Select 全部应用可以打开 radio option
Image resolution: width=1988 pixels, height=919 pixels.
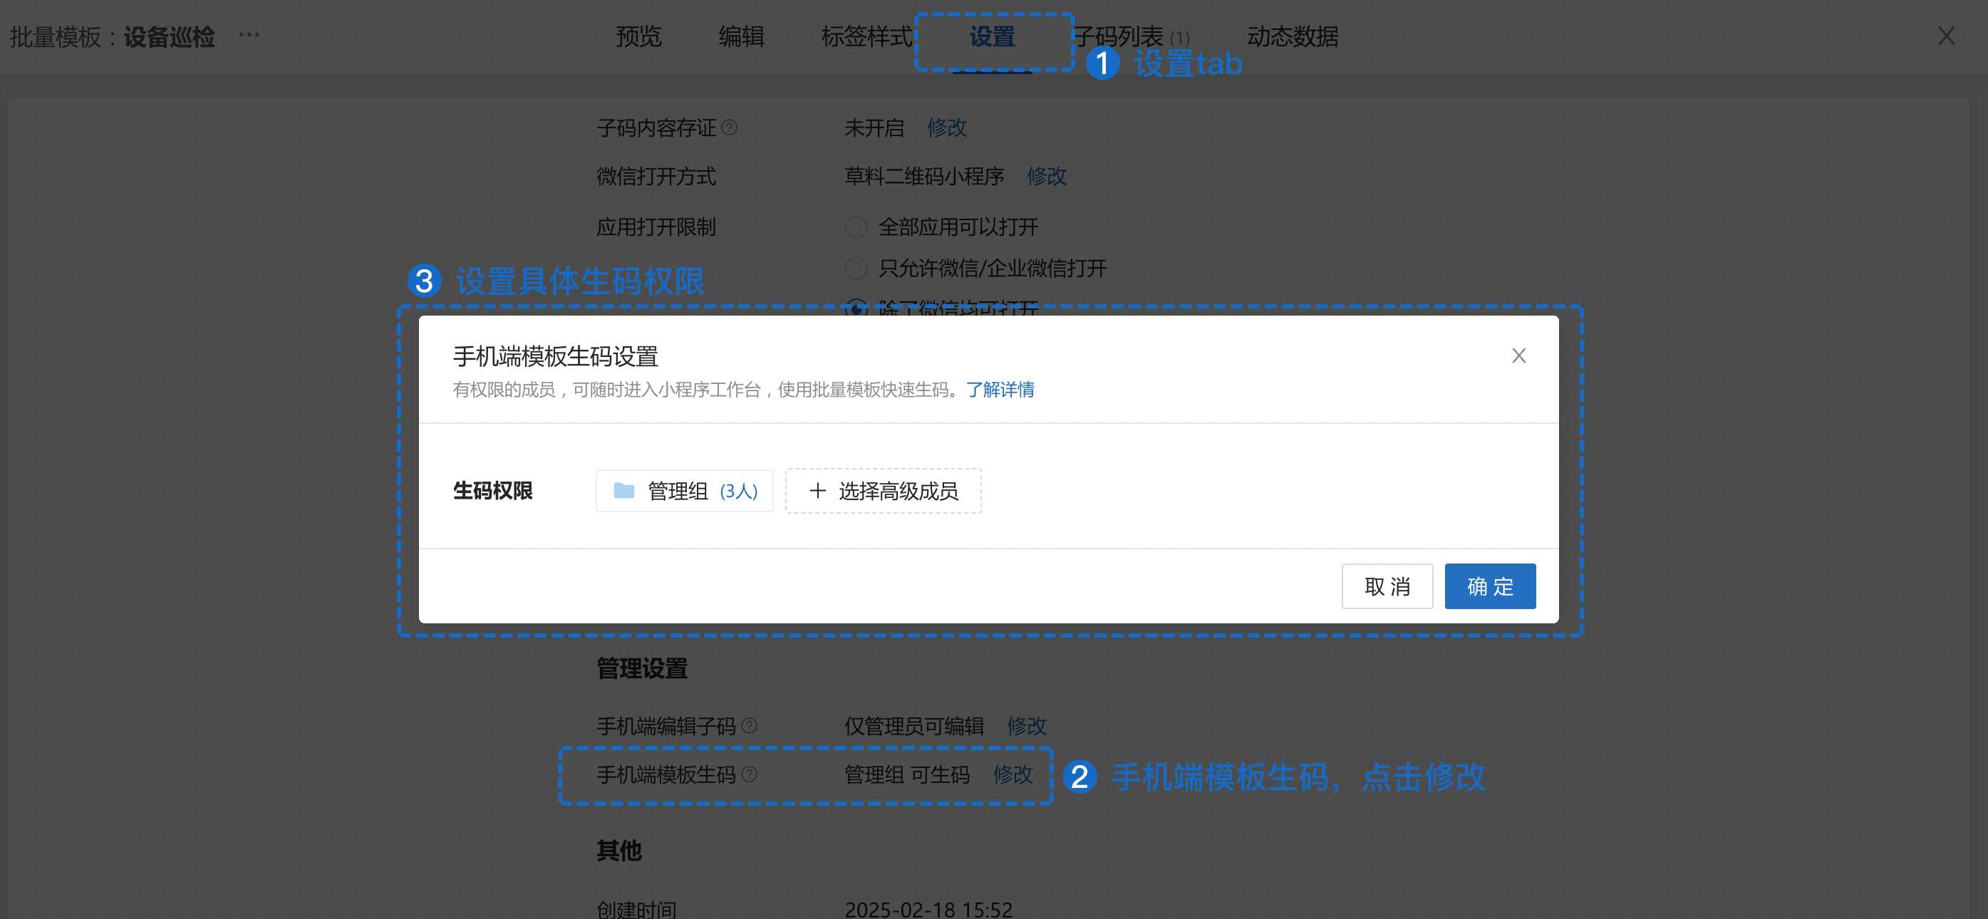pyautogui.click(x=856, y=227)
